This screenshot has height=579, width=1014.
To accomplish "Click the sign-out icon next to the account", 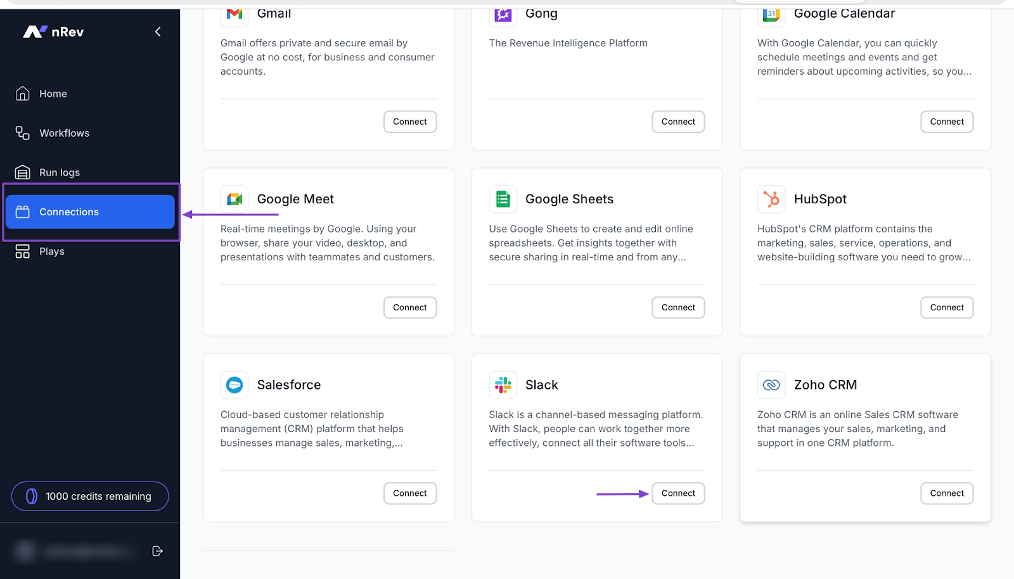I will click(157, 550).
